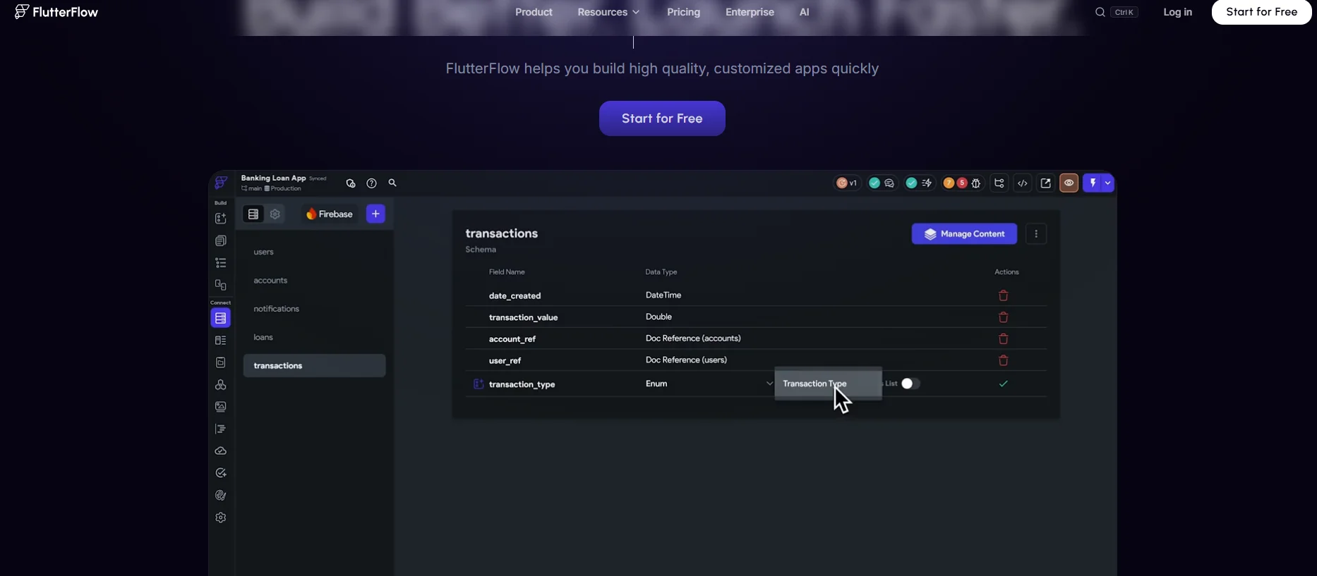Click the white Start for Free header button

(1261, 12)
